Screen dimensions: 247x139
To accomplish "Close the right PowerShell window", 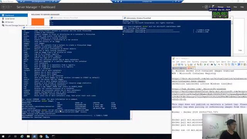I will (x=230, y=18).
